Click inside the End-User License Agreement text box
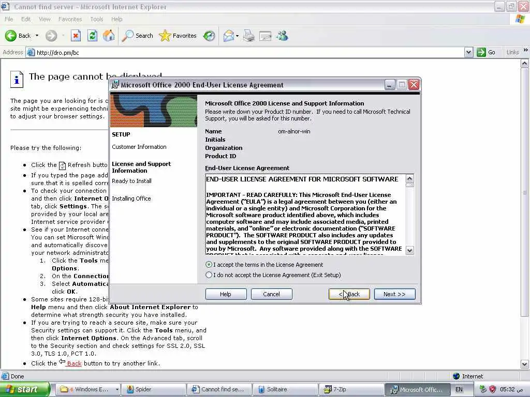 point(305,215)
